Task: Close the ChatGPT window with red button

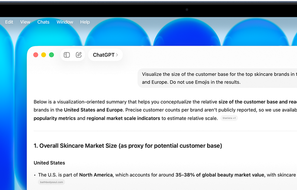Action: click(36, 55)
